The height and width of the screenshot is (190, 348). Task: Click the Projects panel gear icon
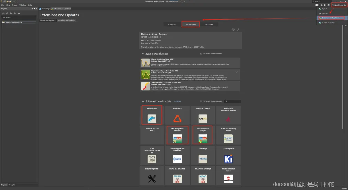(19, 13)
